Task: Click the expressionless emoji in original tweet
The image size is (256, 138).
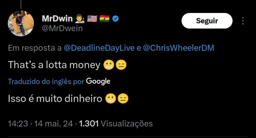Action: [121, 65]
